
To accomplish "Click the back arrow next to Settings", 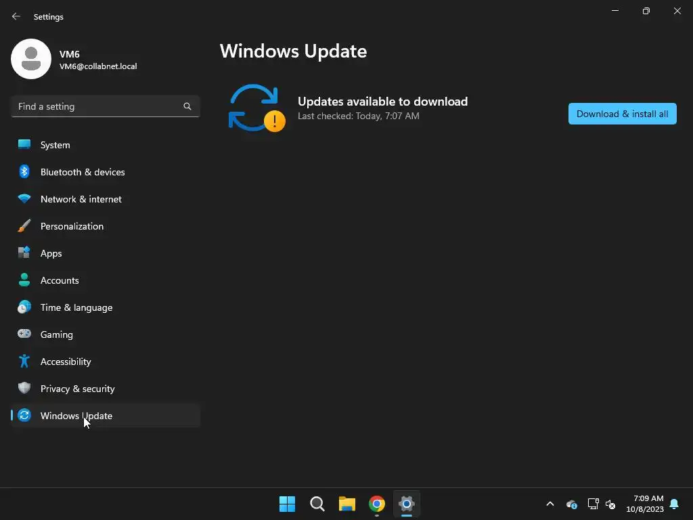I will (x=16, y=16).
